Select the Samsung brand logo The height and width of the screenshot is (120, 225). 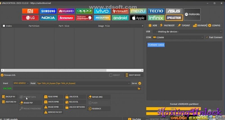click(48, 11)
